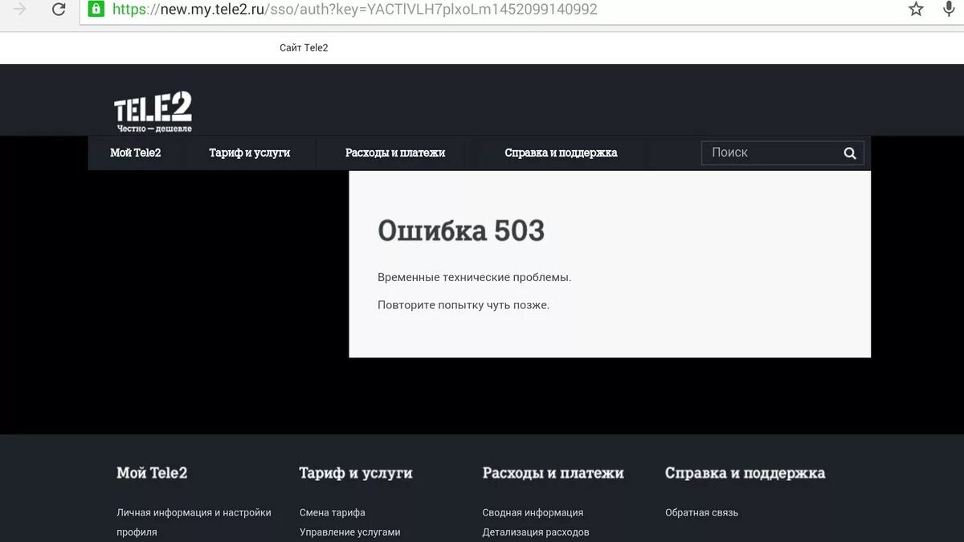The width and height of the screenshot is (964, 542).
Task: Open Сайт Tele2 link at top
Action: pos(304,48)
